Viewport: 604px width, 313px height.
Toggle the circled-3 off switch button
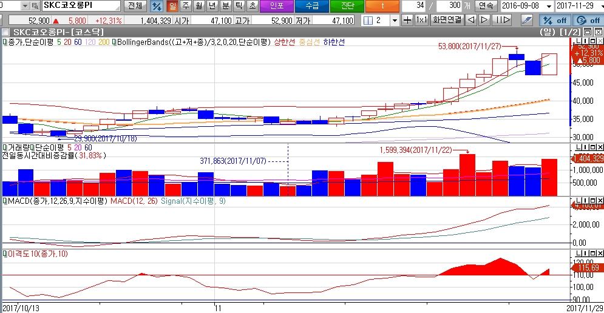587,20
